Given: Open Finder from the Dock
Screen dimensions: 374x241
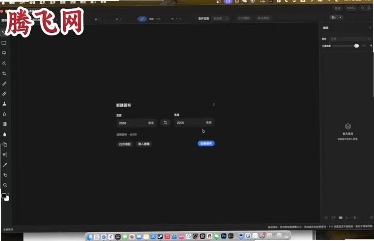Looking at the screenshot, I should 90,237.
